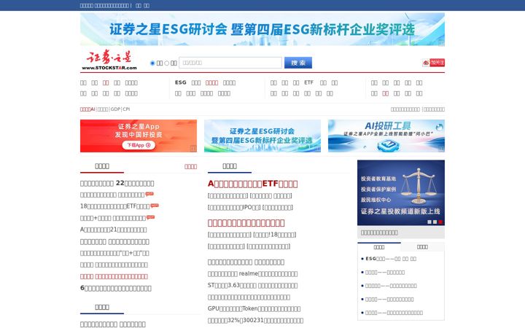Image resolution: width=525 pixels, height=328 pixels.
Task: Select the first search-type radio button
Action: click(152, 63)
